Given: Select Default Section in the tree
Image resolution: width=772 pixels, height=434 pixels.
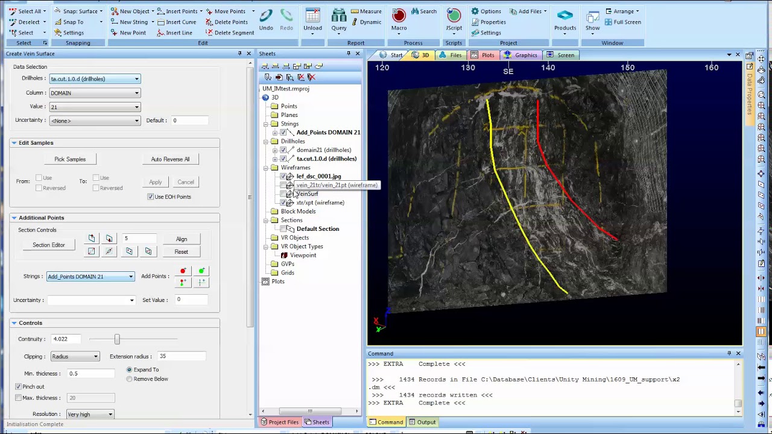Looking at the screenshot, I should pyautogui.click(x=318, y=229).
